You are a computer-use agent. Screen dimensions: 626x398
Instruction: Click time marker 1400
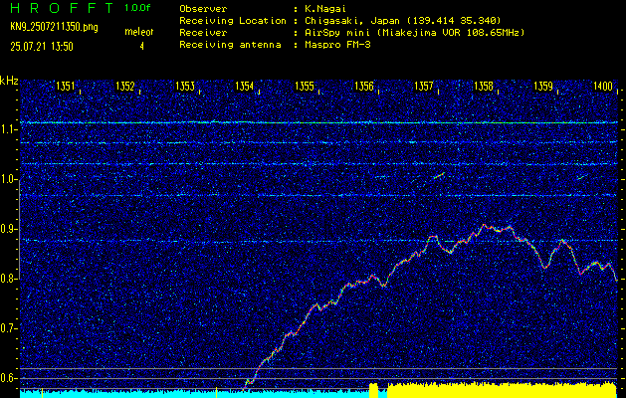click(x=603, y=86)
